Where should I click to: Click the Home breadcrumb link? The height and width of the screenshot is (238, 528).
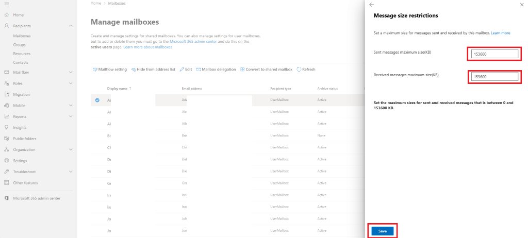click(x=95, y=3)
